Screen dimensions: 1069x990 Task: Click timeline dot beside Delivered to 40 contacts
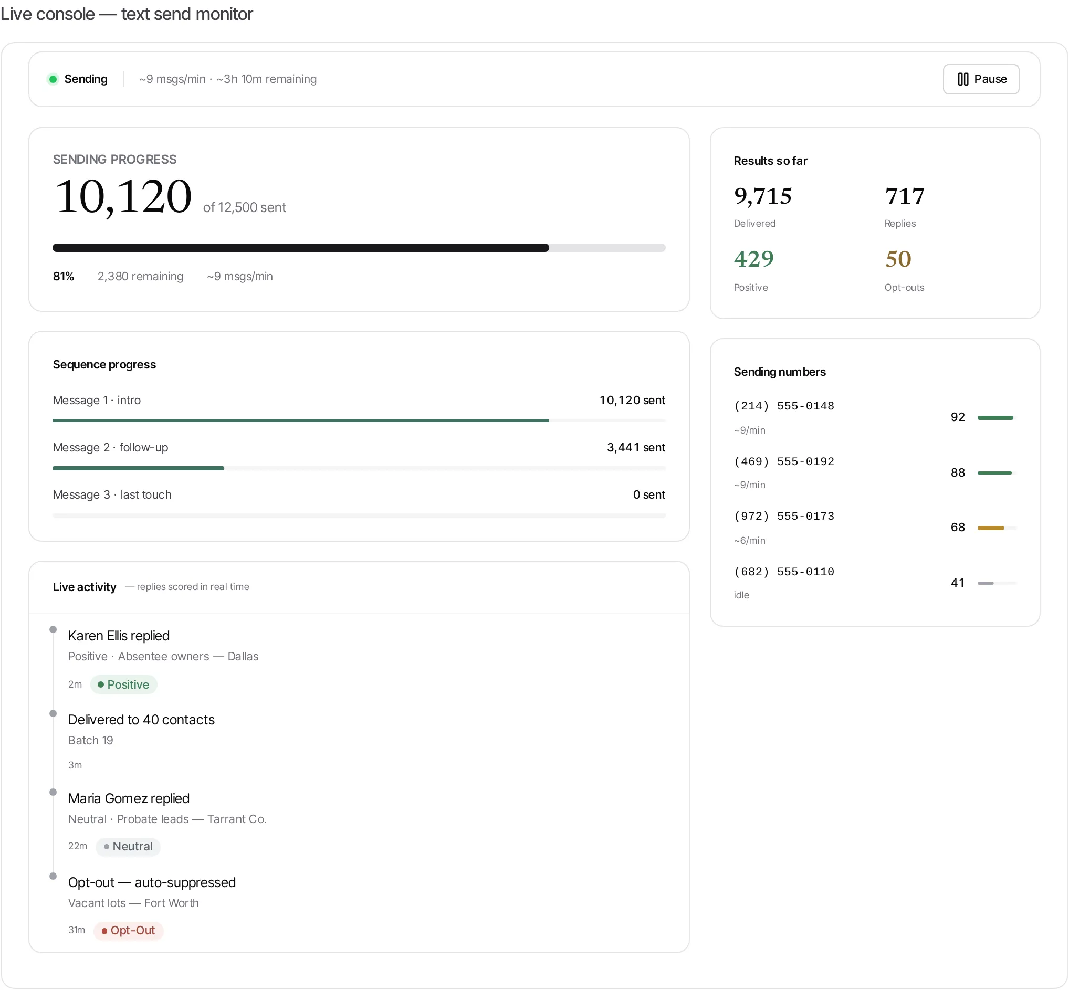[53, 713]
